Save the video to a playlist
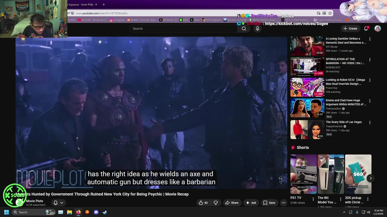 tap(269, 203)
